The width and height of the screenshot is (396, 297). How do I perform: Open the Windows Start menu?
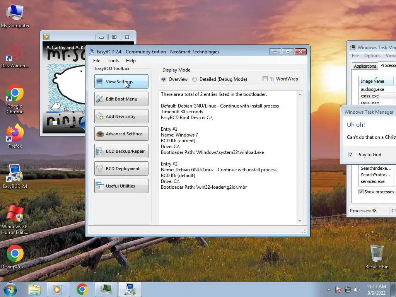coord(10,289)
